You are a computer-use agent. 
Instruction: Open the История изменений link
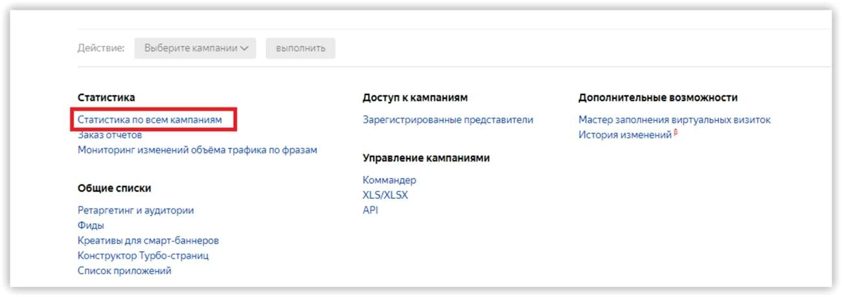point(625,135)
